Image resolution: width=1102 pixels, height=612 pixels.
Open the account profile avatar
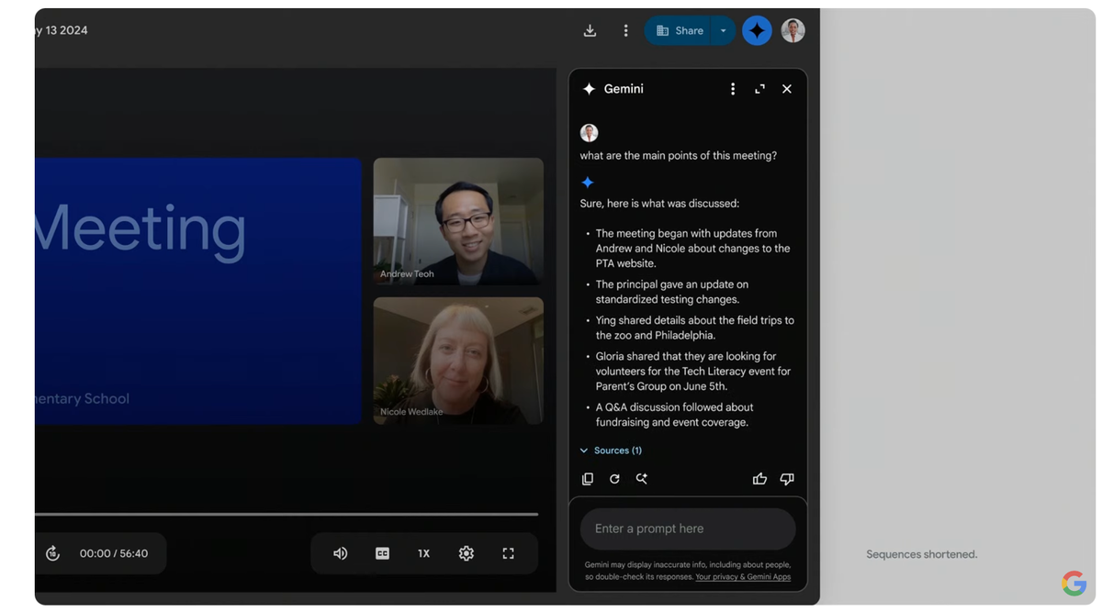pos(793,30)
